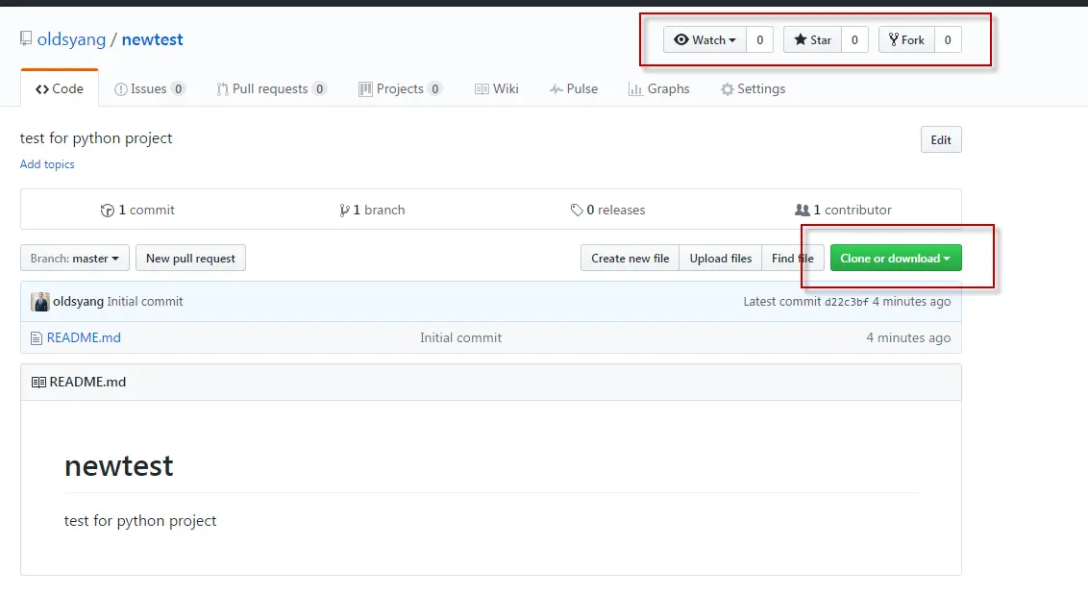Open the oldsyang user profile link
This screenshot has width=1088, height=596.
pyautogui.click(x=71, y=39)
